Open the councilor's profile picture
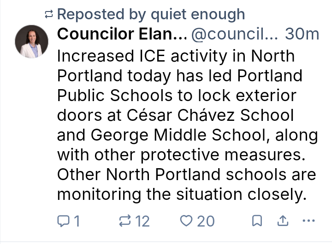Viewport: 332px width, 244px height. point(32,41)
